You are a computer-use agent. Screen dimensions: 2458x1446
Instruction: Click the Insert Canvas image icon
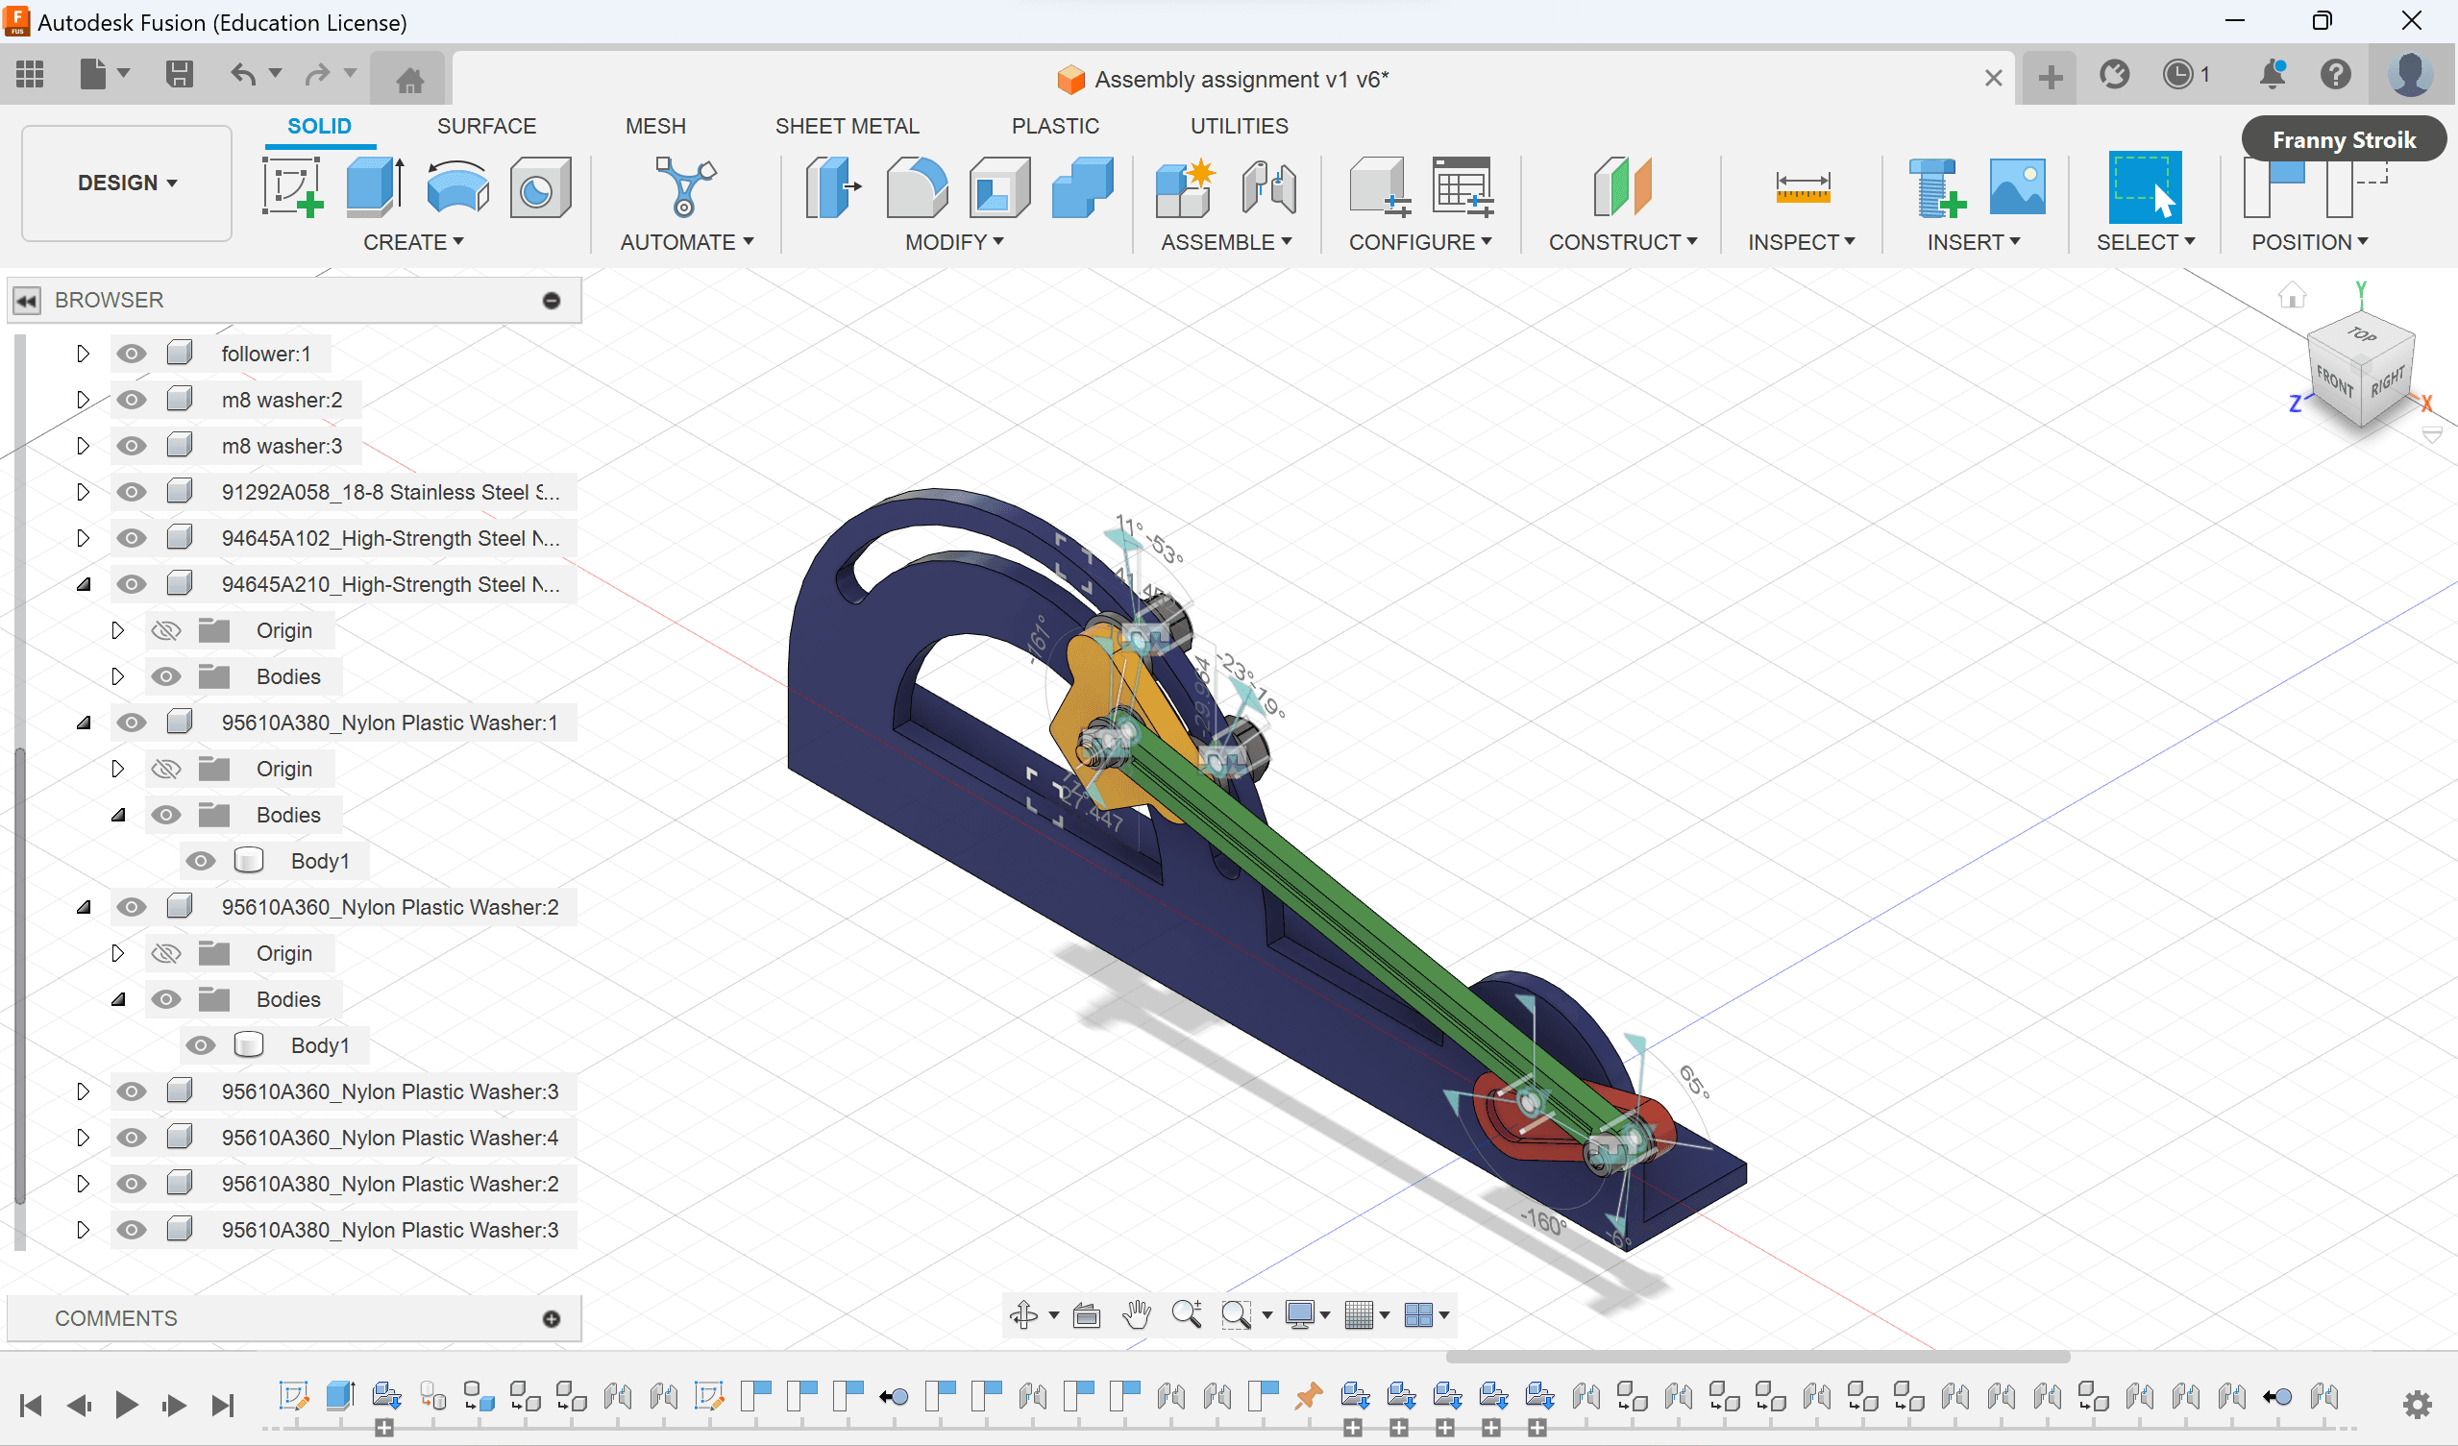click(2017, 186)
